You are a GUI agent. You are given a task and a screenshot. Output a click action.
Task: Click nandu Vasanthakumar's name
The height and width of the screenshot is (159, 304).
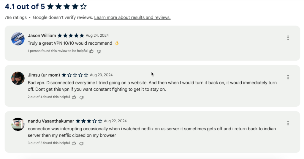51,121
